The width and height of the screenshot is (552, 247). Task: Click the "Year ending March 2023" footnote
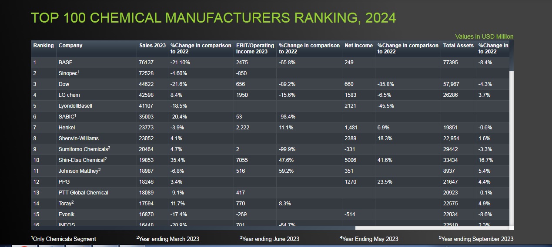[168, 238]
